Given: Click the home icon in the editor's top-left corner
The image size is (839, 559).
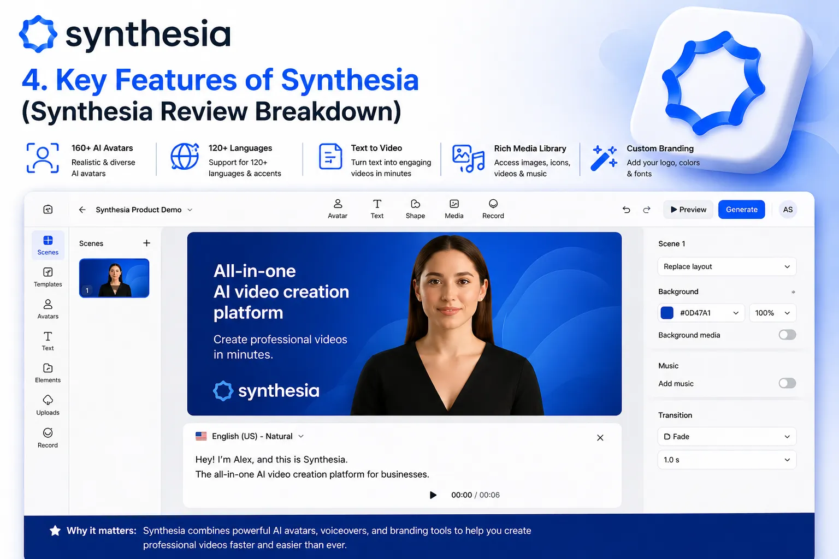Looking at the screenshot, I should [48, 210].
